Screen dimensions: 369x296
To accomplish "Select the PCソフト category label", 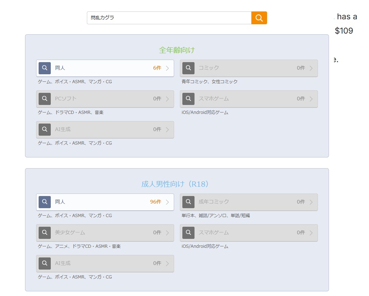I will pos(66,99).
